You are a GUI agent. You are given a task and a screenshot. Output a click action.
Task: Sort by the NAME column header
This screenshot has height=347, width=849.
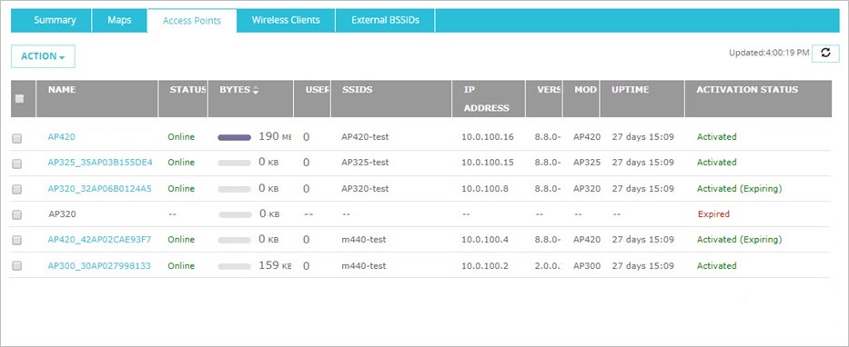(62, 90)
